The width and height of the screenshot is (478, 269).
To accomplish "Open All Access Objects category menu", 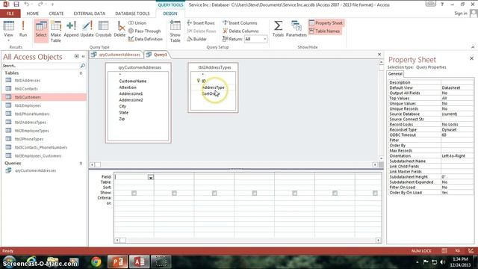I will click(76, 57).
